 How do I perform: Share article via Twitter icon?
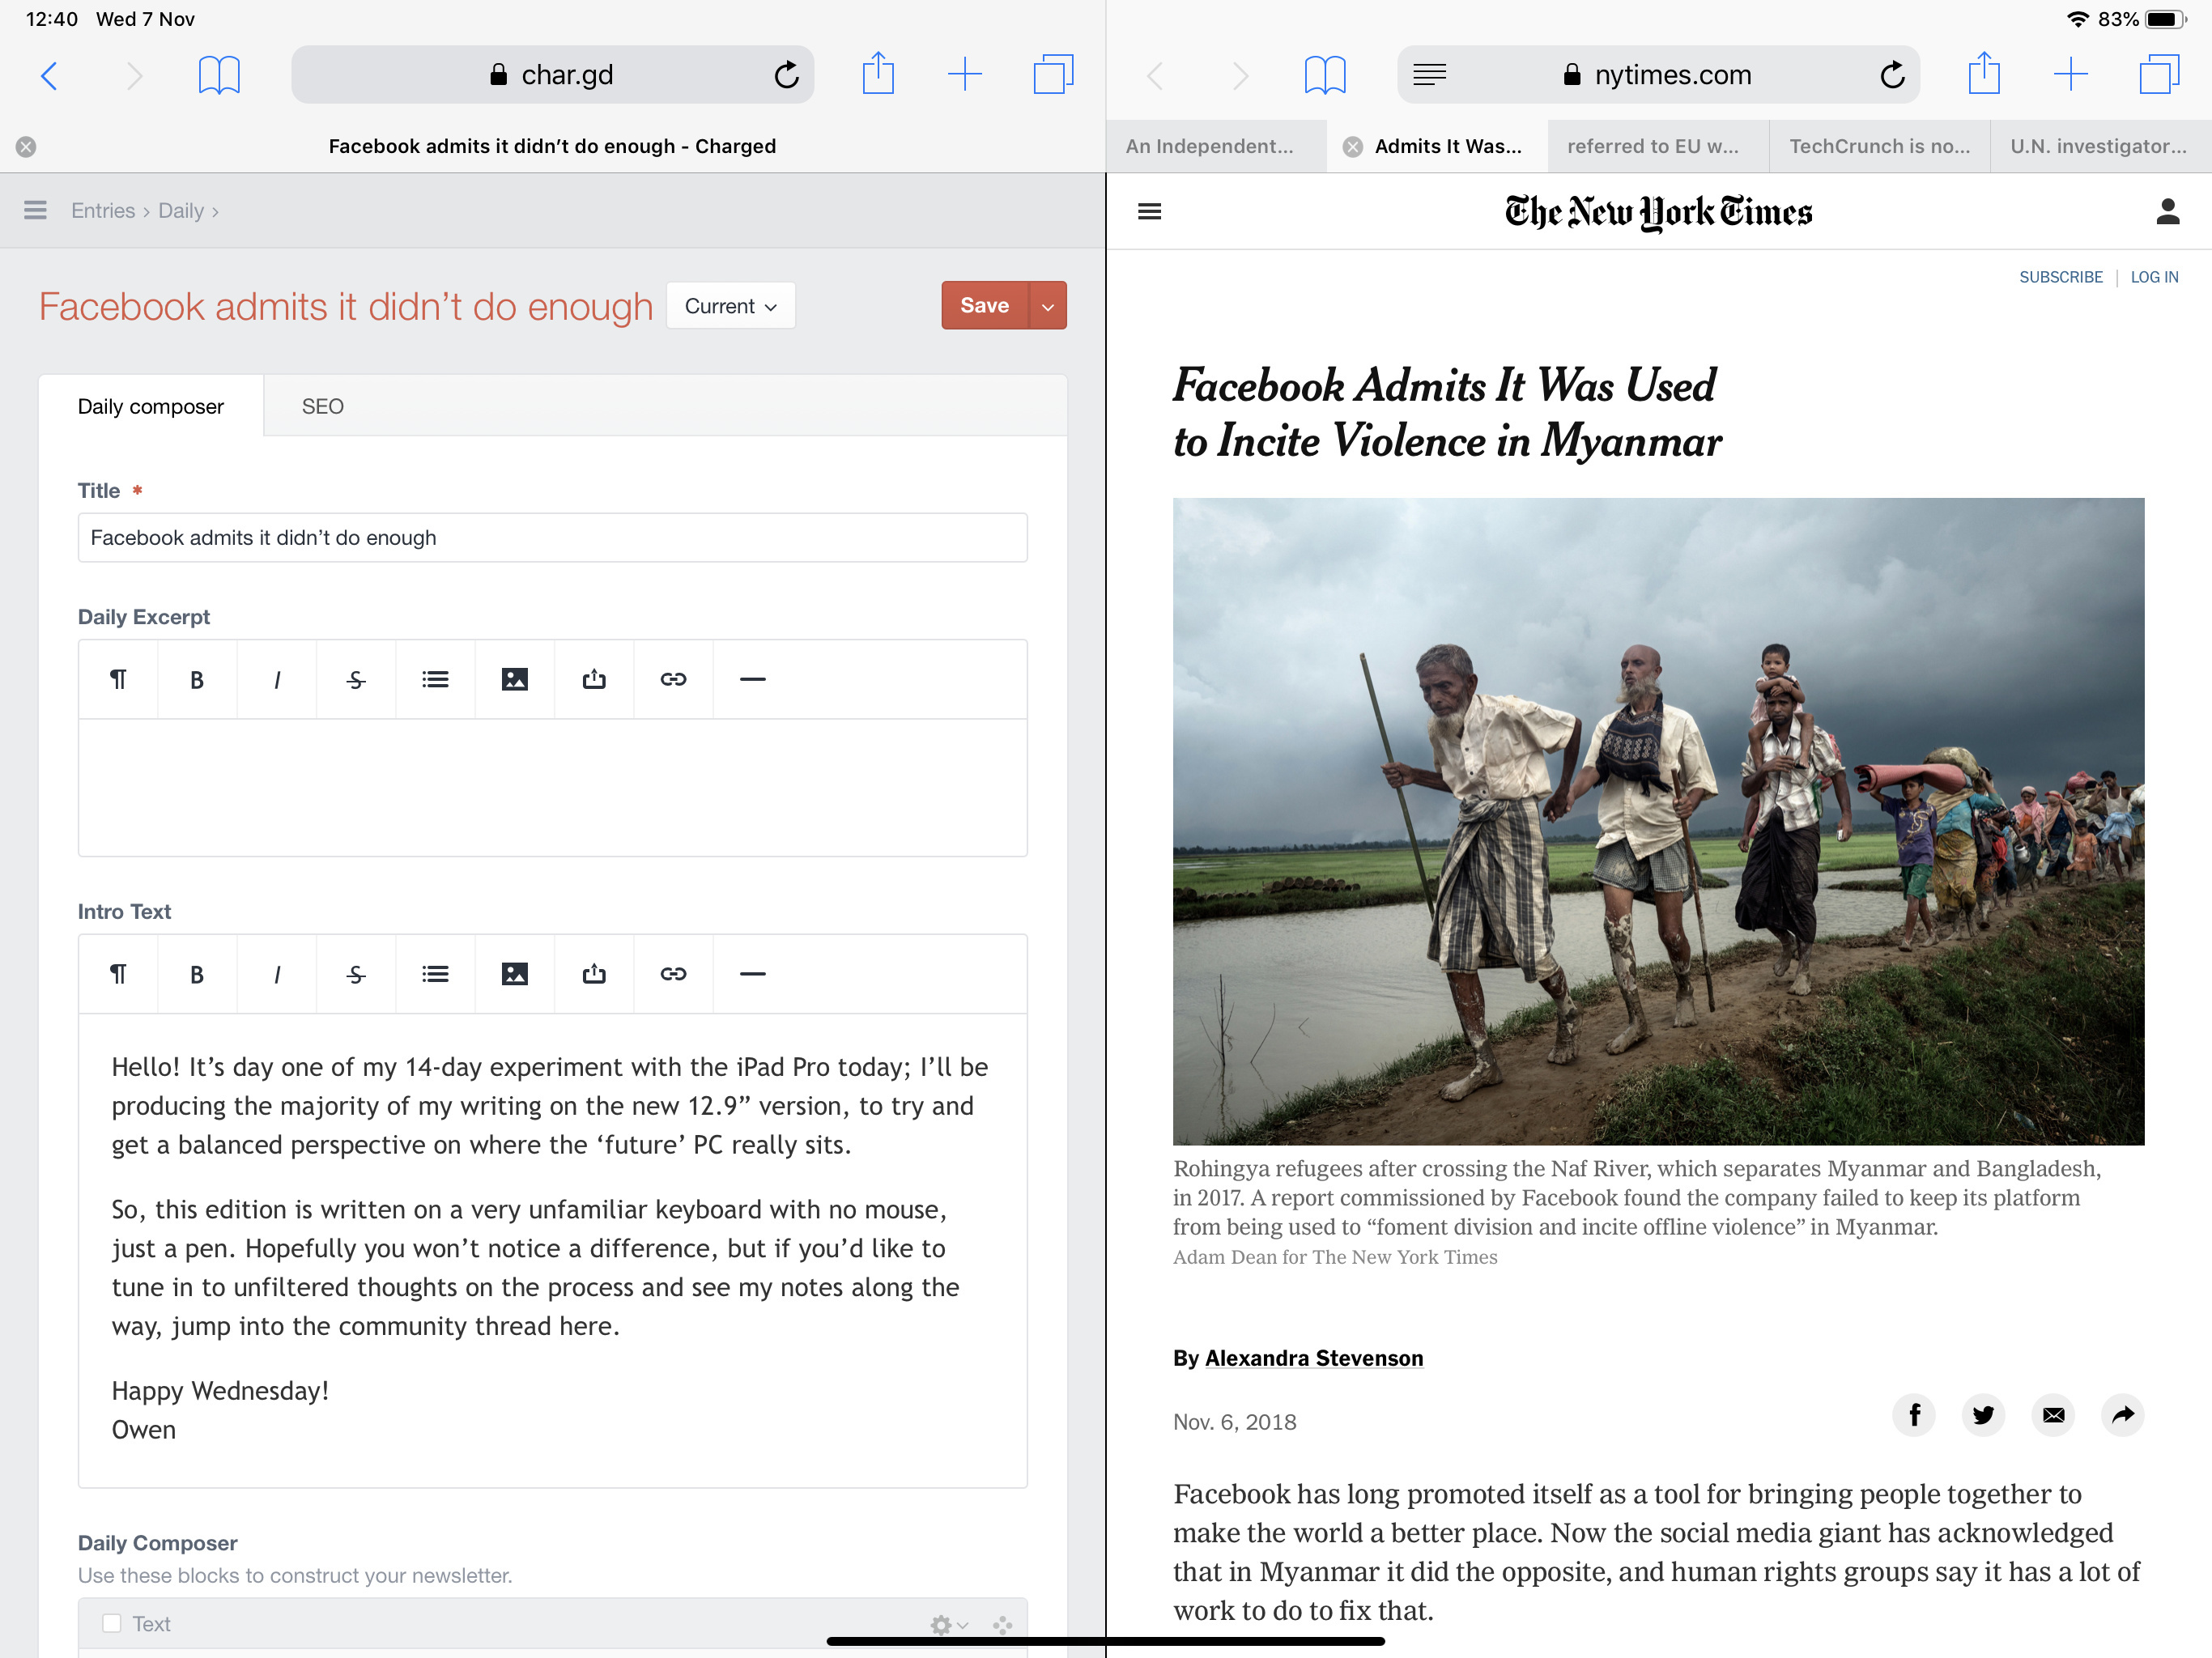(1983, 1414)
